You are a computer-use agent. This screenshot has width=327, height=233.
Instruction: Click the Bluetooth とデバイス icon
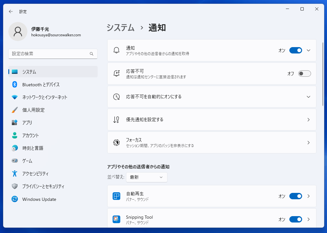tap(15, 85)
